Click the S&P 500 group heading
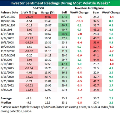Screen dimensions: 120x114 pos(38,8)
